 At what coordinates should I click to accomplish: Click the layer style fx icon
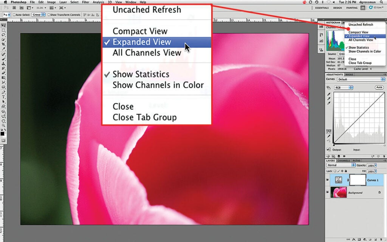pos(354,239)
